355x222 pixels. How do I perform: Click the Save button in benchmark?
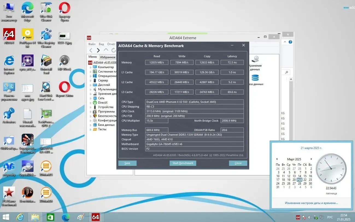[127, 163]
